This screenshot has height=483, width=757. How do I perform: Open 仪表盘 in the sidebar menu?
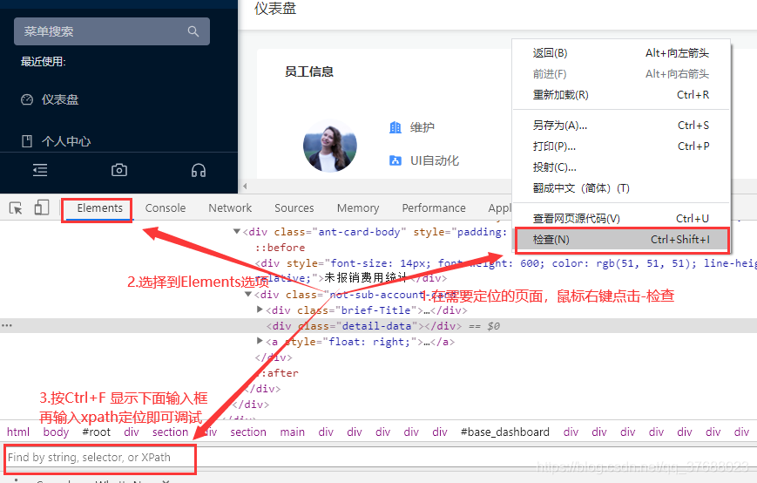tap(60, 99)
